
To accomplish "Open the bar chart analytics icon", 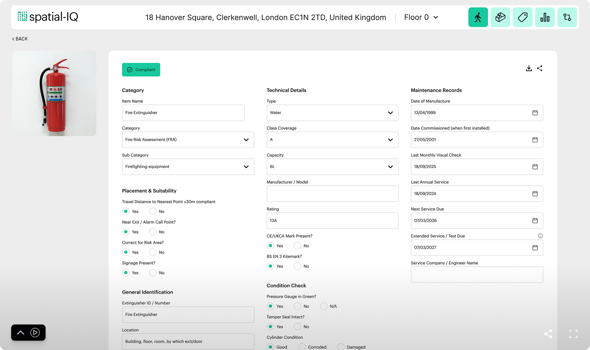I will pyautogui.click(x=545, y=17).
